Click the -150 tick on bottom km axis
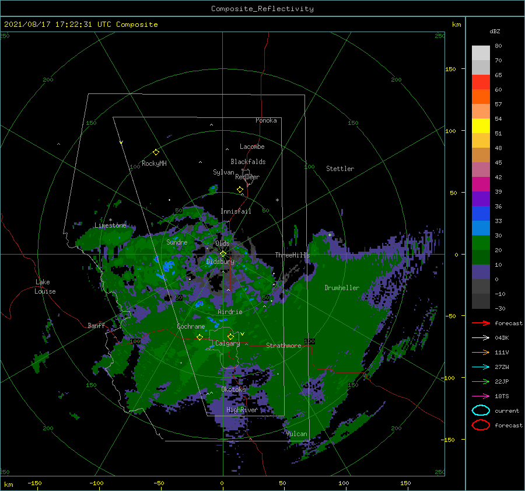This screenshot has width=525, height=491. point(34,483)
